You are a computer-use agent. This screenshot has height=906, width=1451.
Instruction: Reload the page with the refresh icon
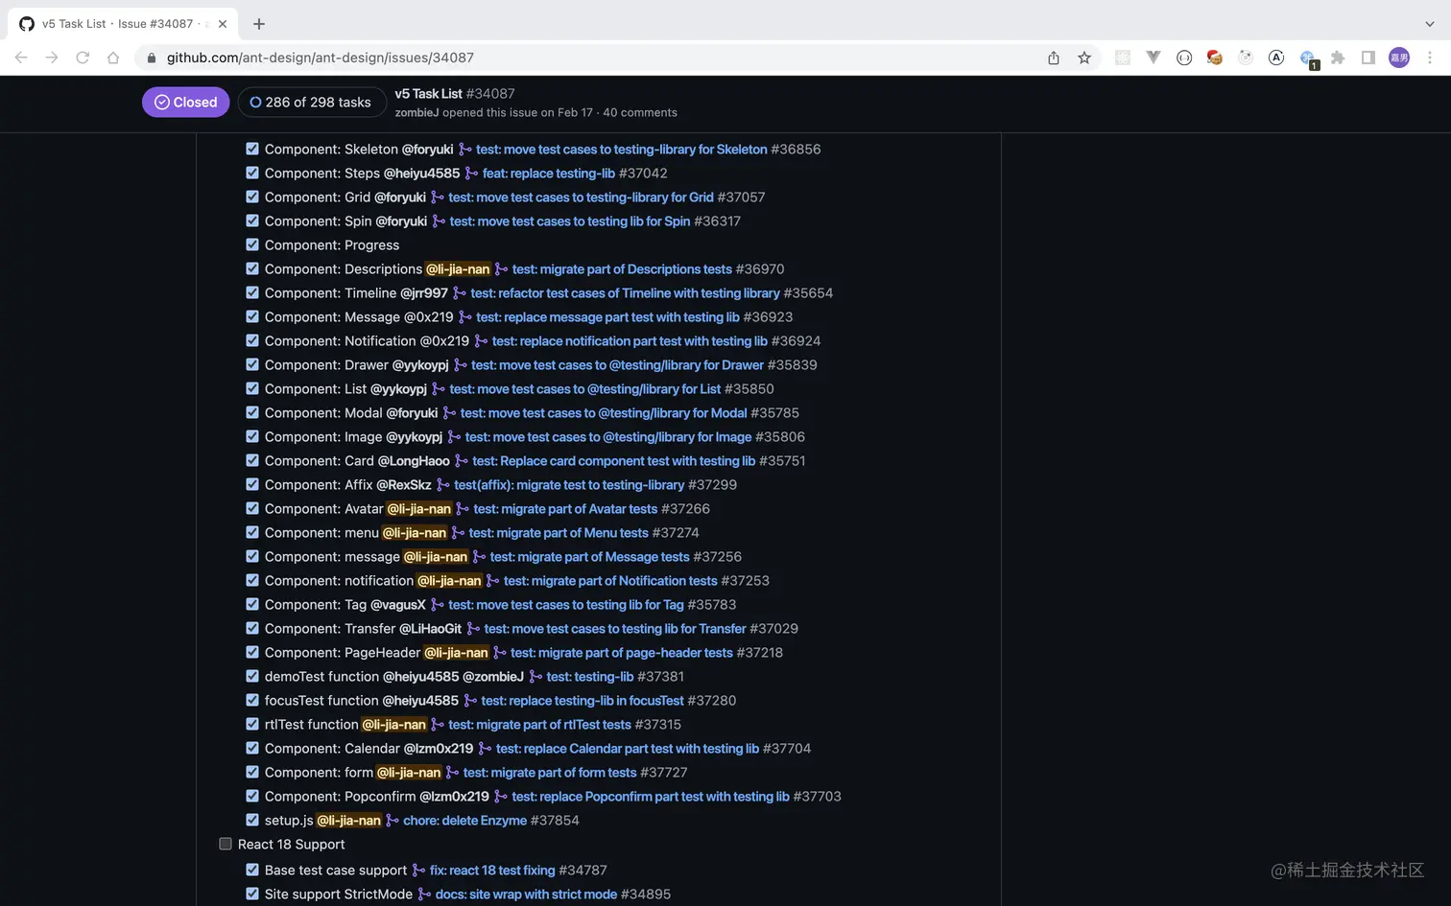[83, 58]
